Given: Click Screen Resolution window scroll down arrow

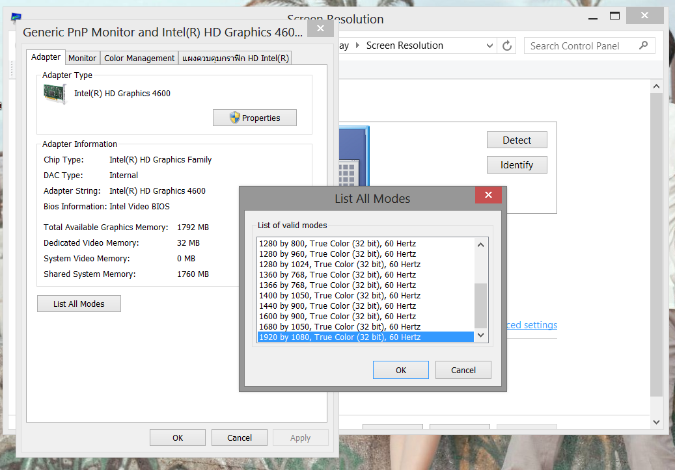Looking at the screenshot, I should tap(656, 422).
